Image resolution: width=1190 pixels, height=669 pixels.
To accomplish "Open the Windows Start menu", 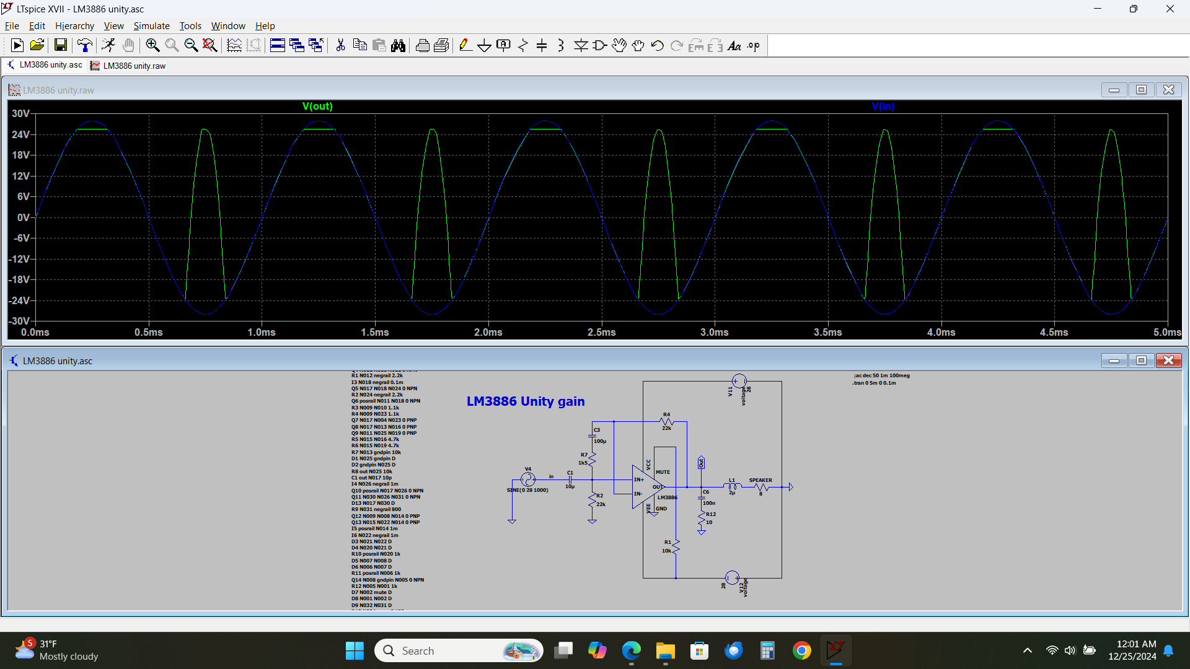I will click(355, 650).
